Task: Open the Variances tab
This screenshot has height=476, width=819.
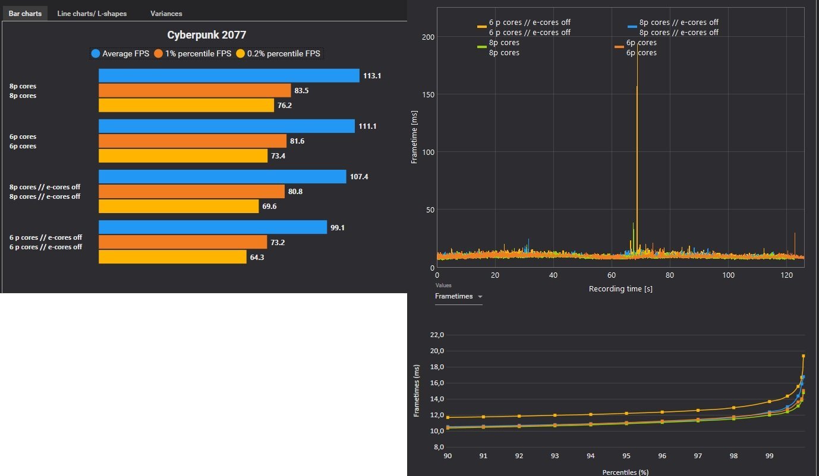Action: tap(166, 13)
